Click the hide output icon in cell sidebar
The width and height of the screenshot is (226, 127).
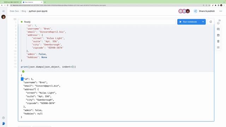click(218, 35)
